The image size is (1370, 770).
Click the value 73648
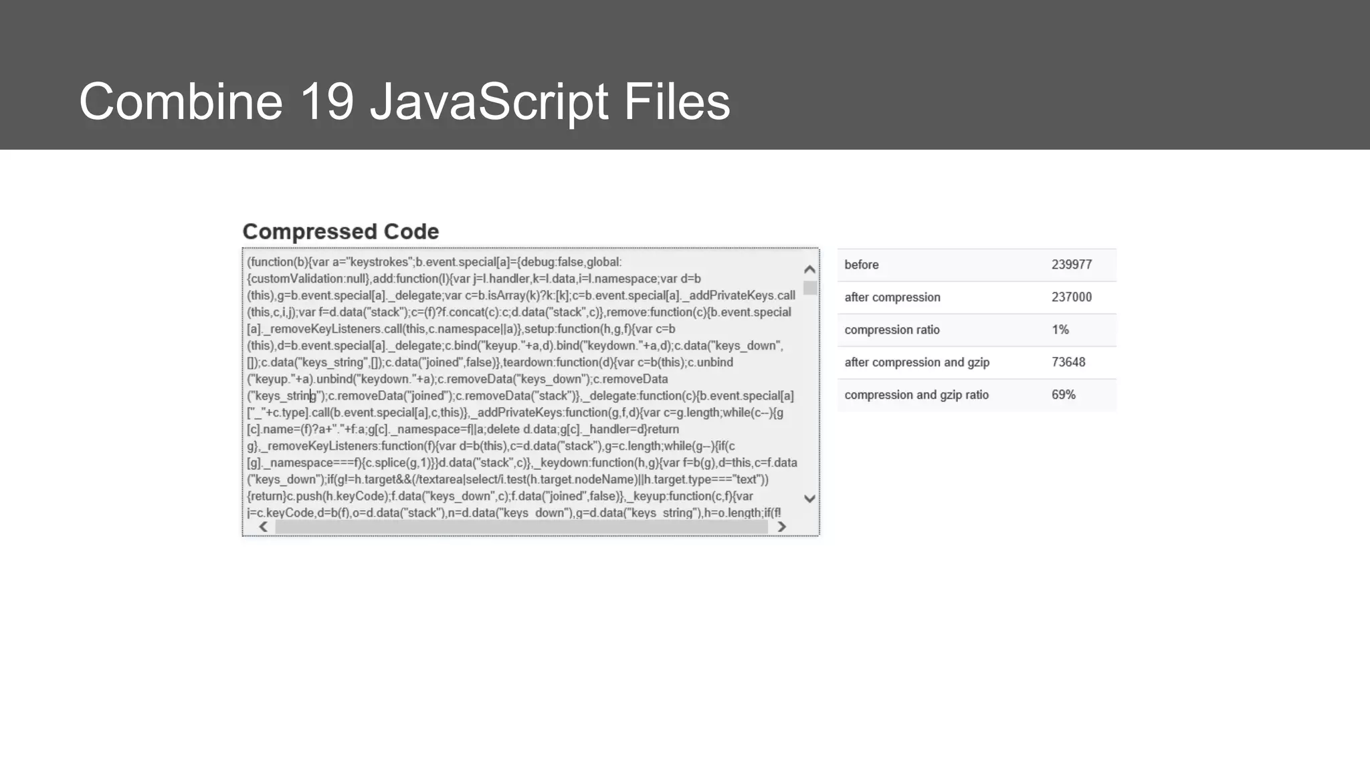1068,362
